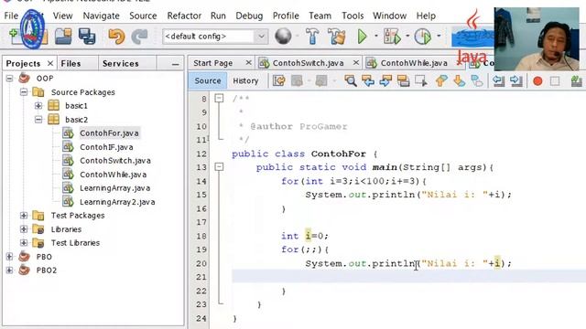Viewport: 586px width, 329px height.
Task: Open Debug Project dropdown arrow
Action: pyautogui.click(x=407, y=37)
